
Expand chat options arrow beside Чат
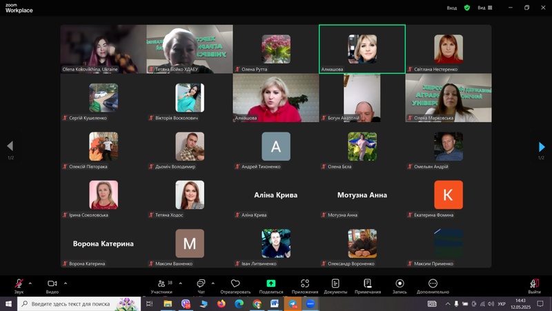pos(213,283)
